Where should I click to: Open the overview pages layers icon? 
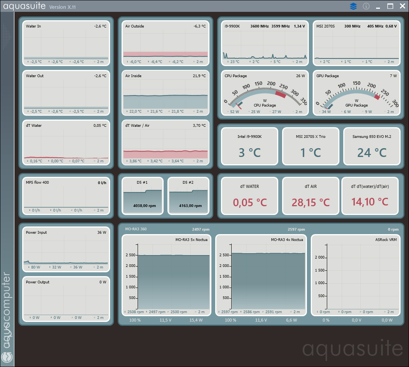(353, 6)
